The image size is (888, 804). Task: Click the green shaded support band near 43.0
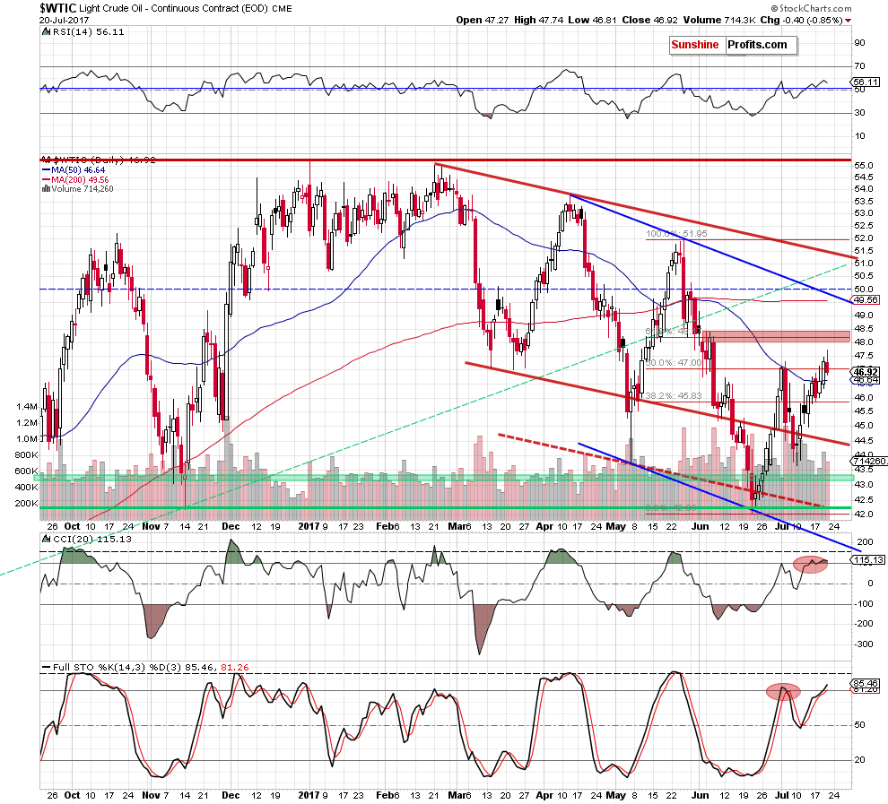point(444,478)
